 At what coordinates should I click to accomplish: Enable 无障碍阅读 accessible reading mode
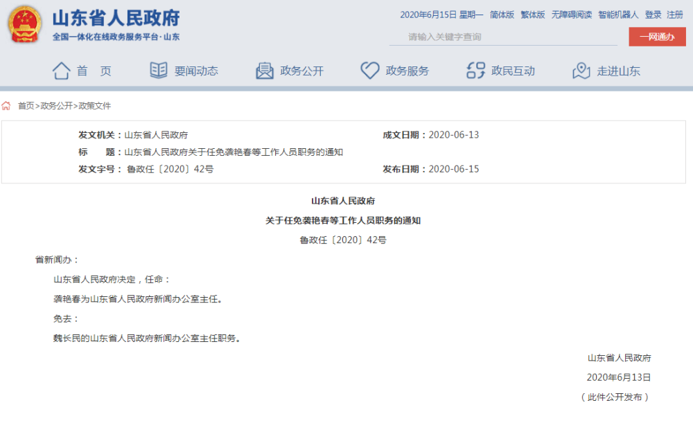coord(571,14)
